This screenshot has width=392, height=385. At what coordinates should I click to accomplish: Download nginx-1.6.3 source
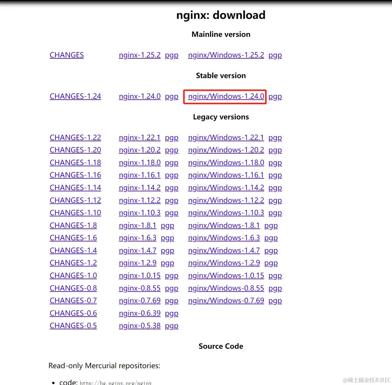coord(138,238)
